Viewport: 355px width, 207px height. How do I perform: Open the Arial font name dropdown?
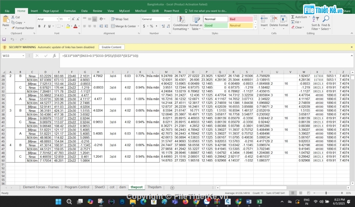pyautogui.click(x=57, y=19)
